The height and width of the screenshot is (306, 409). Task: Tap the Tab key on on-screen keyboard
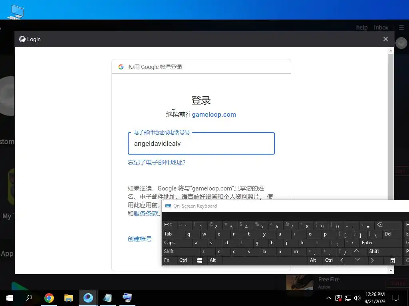(172, 234)
